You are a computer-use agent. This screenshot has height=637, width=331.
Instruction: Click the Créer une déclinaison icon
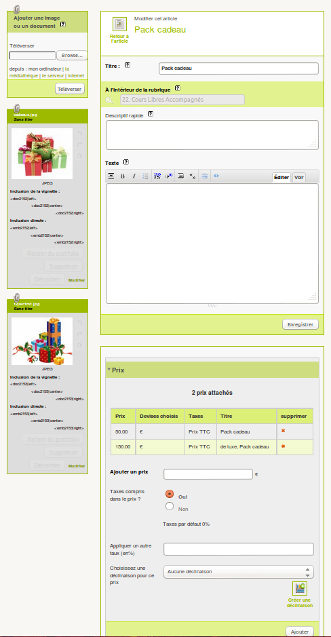pyautogui.click(x=300, y=588)
